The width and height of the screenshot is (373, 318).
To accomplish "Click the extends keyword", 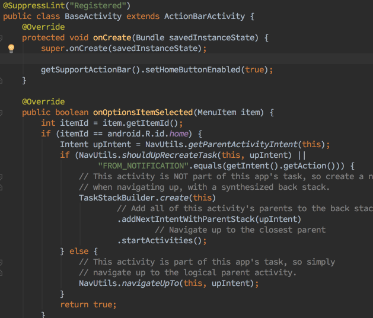I will click(x=143, y=16).
